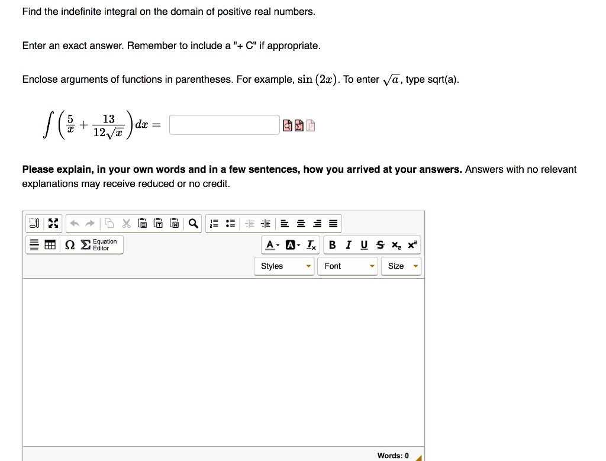Open the Equation Editor
The height and width of the screenshot is (461, 606).
99,244
